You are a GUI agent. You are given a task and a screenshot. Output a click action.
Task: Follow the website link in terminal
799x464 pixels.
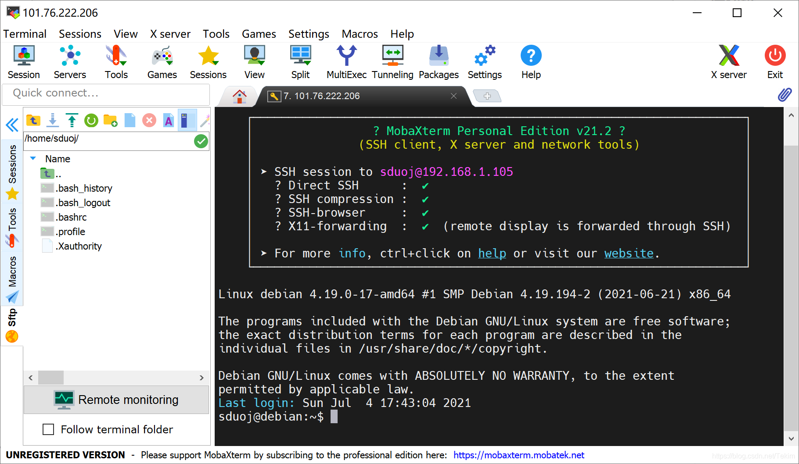coord(629,253)
